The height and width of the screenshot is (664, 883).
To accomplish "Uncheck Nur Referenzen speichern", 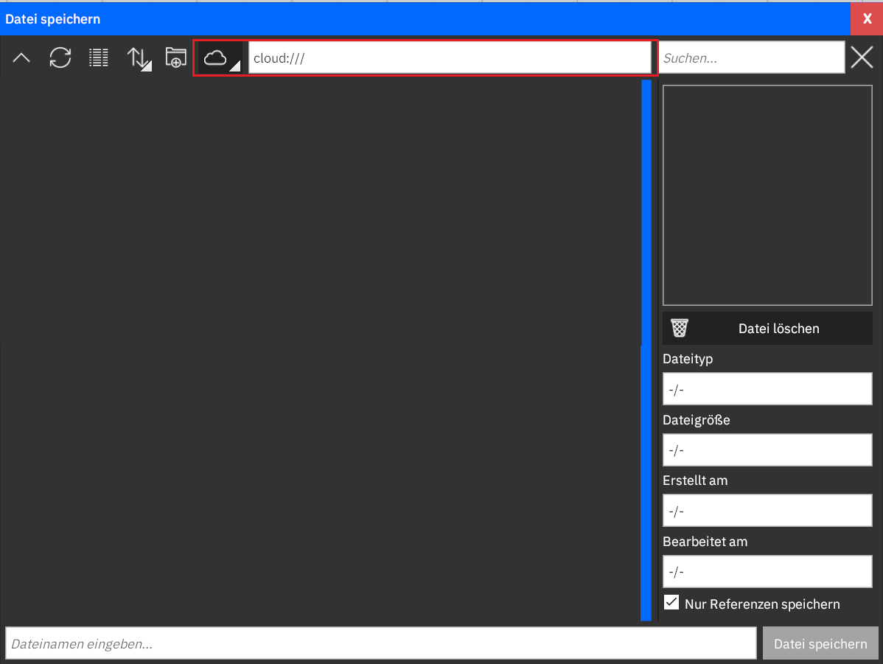I will pos(671,603).
